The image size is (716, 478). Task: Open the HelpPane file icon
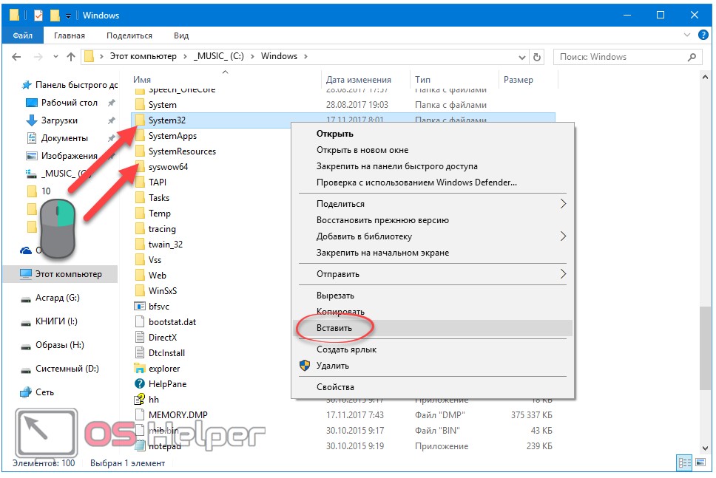(139, 384)
